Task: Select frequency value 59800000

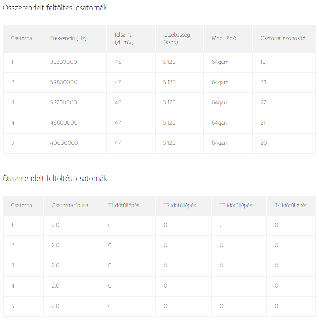Action: [63, 82]
